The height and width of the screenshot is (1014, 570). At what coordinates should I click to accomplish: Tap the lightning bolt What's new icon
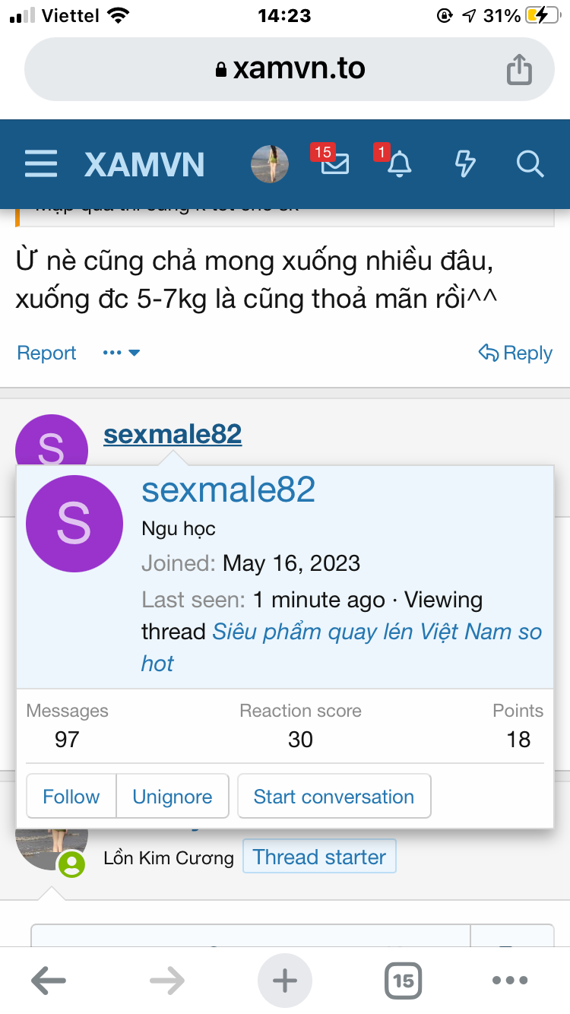pyautogui.click(x=464, y=163)
